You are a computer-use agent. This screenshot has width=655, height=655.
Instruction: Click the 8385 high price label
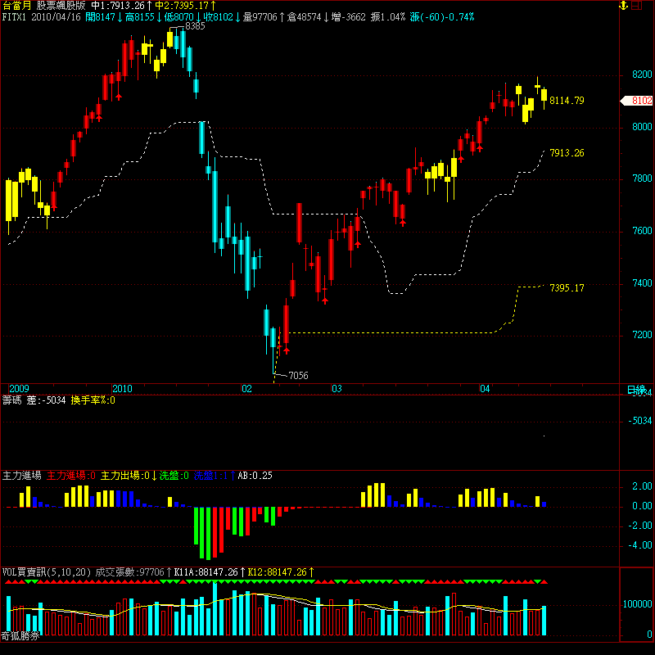(x=195, y=26)
